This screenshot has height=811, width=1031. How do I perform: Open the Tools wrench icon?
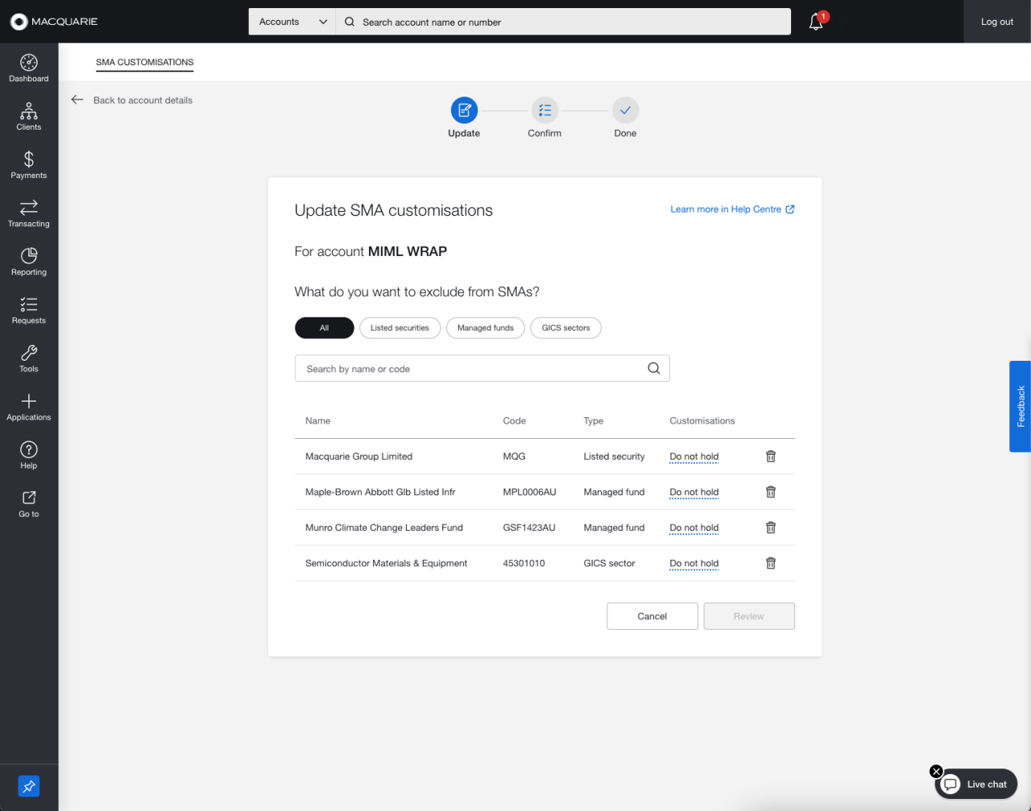click(x=29, y=353)
